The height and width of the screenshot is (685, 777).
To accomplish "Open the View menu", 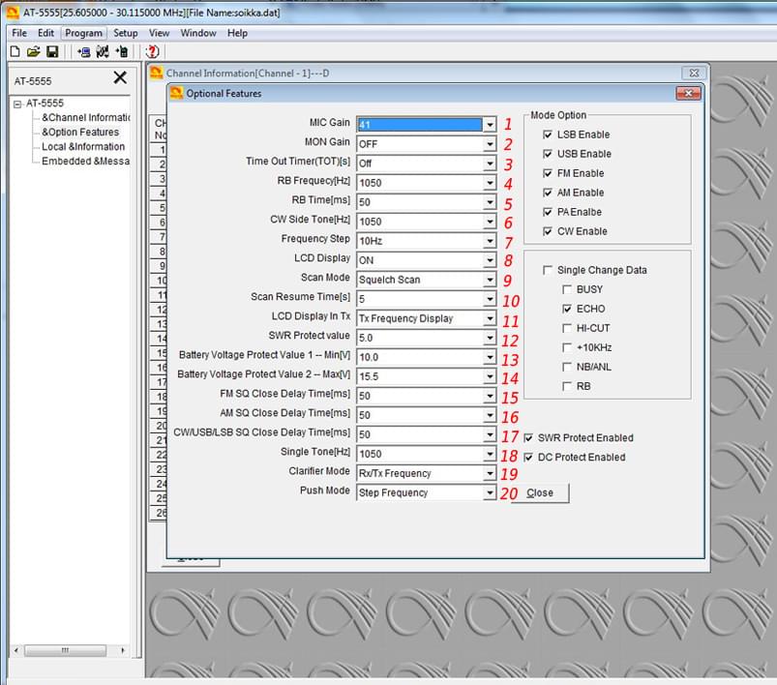I will click(x=159, y=33).
